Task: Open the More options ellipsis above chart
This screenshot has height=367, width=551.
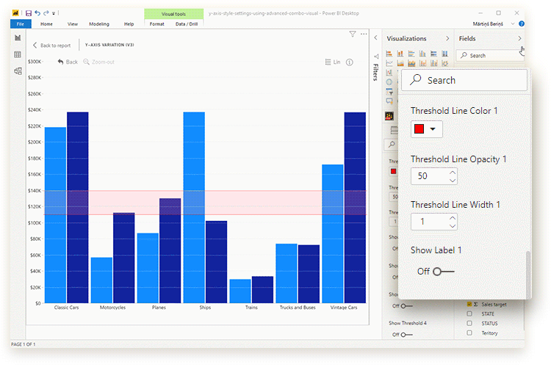Action: [364, 34]
